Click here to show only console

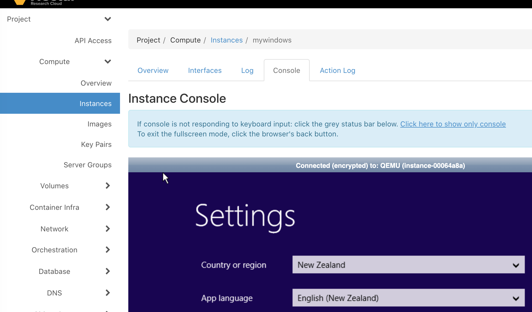pyautogui.click(x=452, y=124)
